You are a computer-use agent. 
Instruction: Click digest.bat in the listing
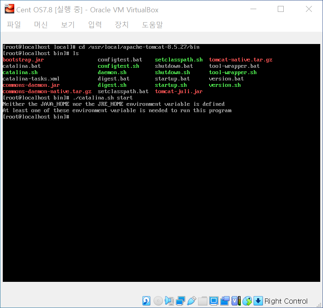click(x=113, y=79)
